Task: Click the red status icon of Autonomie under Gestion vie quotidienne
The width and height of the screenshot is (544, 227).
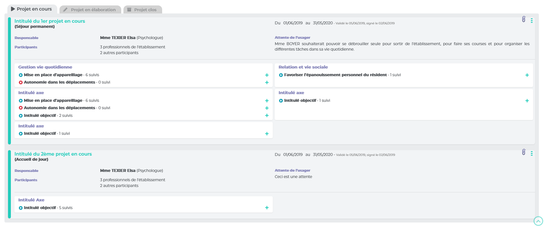Action: 21,83
